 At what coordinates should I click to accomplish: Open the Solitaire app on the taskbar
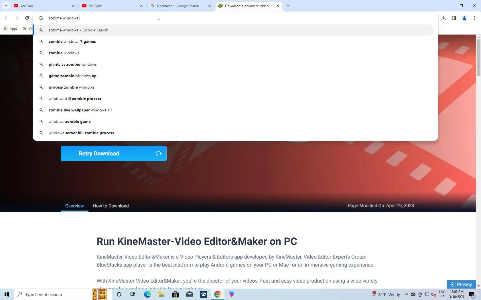204,294
